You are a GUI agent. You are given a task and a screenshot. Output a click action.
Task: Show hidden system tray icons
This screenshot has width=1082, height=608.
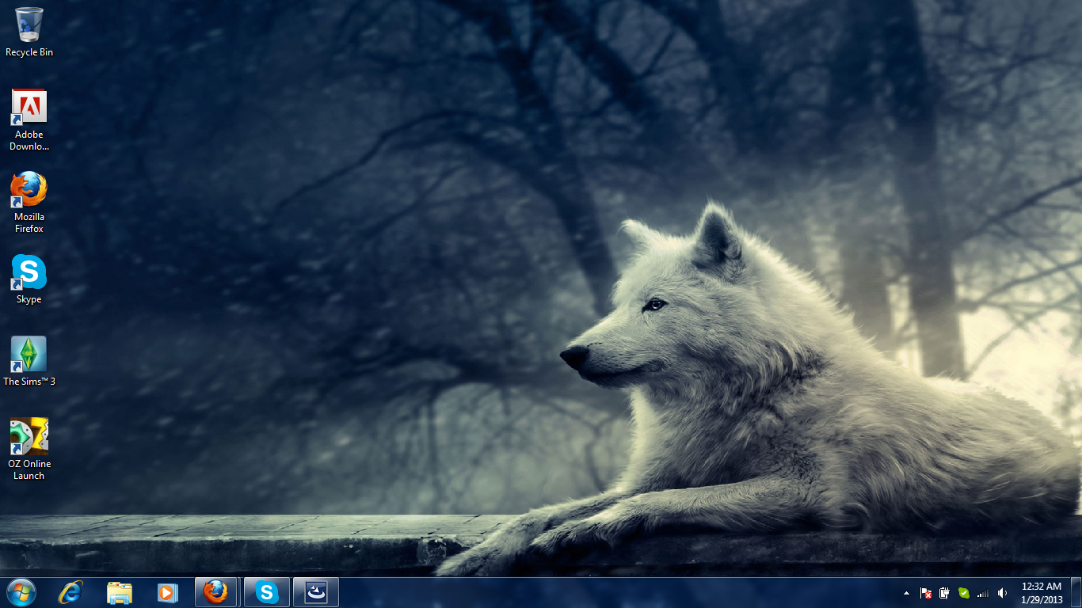tap(906, 593)
